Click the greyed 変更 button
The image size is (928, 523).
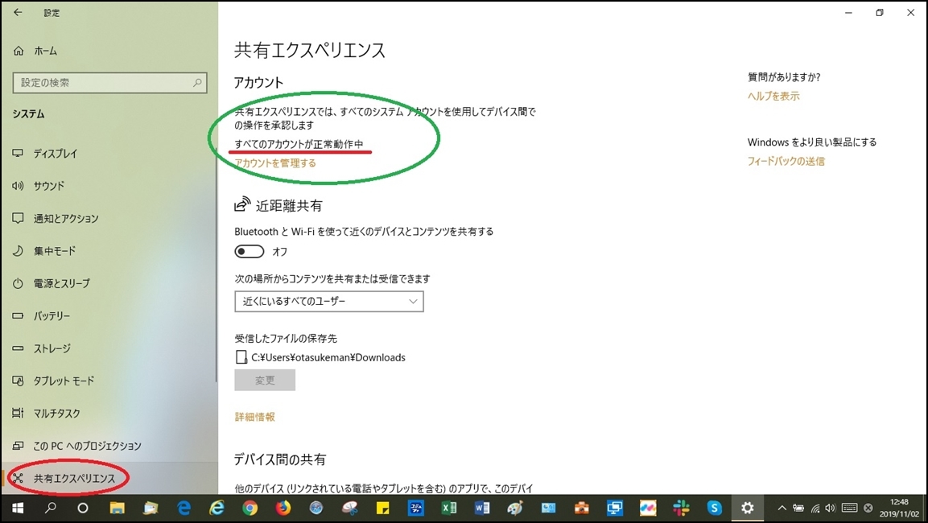coord(265,381)
